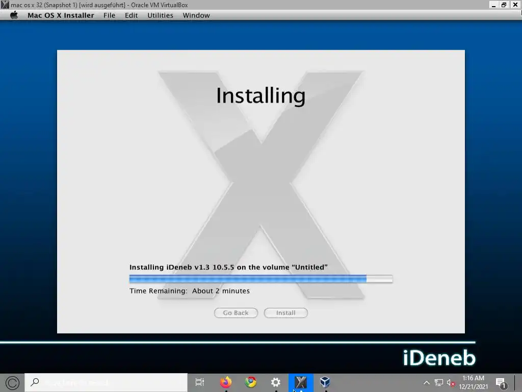Screen dimensions: 522x392
Task: Close the VirtualBox VM window
Action: tap(515, 5)
